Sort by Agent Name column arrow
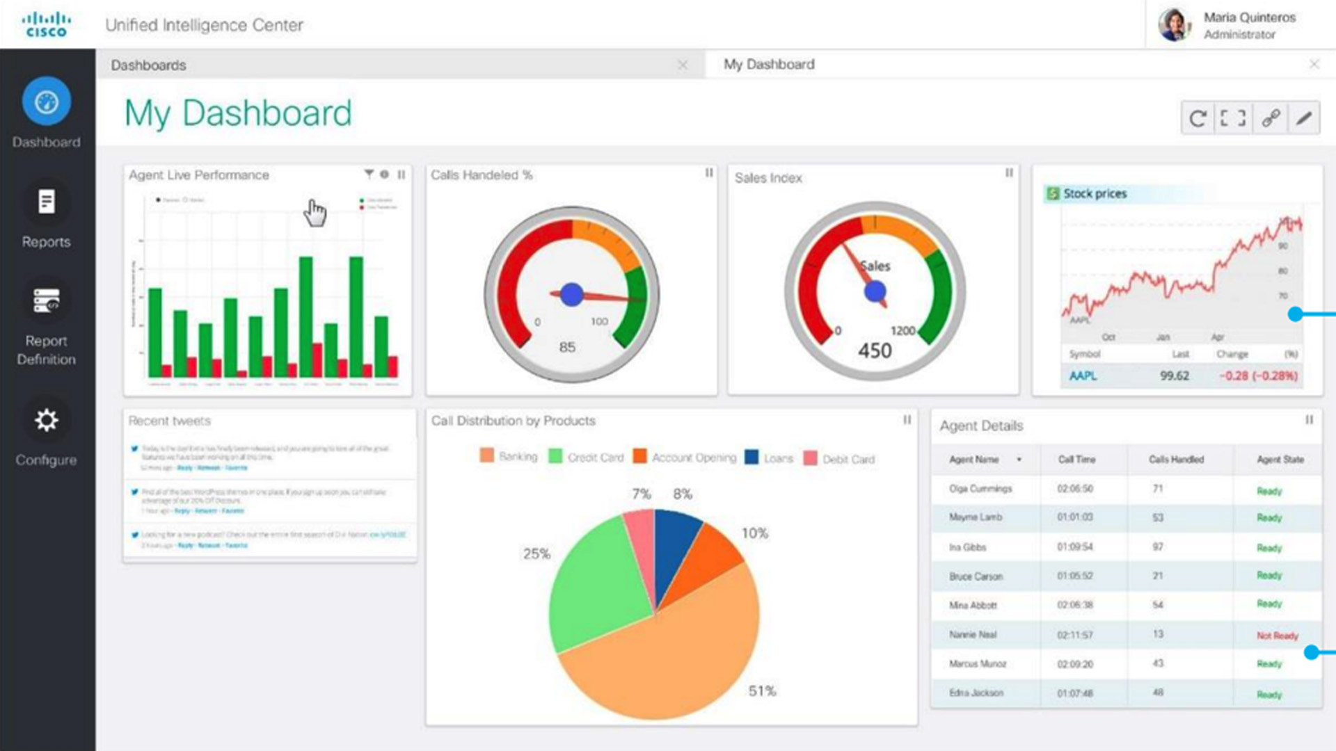Image resolution: width=1336 pixels, height=751 pixels. (x=1019, y=460)
